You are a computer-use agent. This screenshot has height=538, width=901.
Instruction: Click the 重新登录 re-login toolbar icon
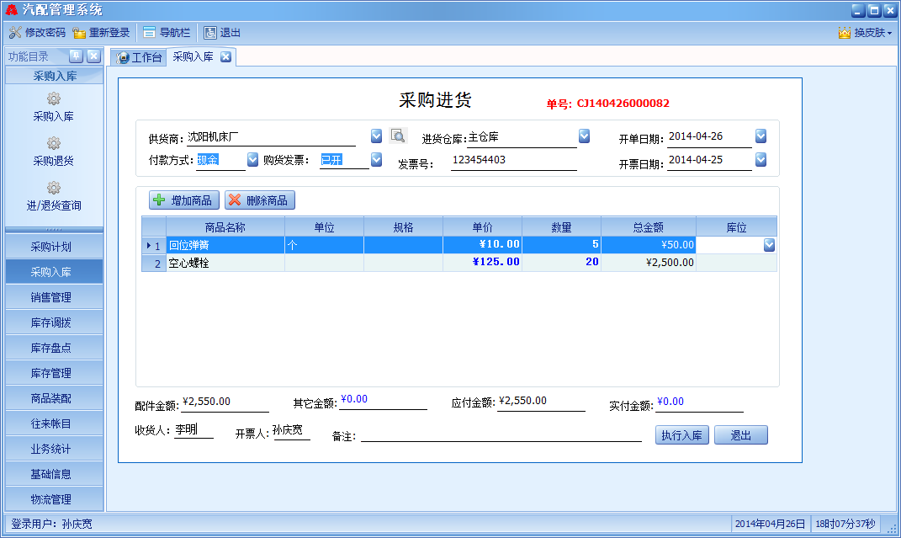(79, 33)
